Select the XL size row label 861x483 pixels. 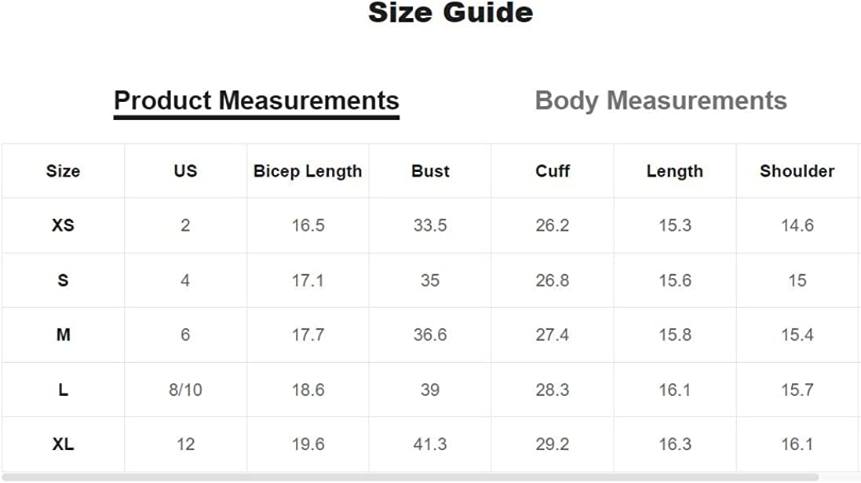(x=63, y=445)
